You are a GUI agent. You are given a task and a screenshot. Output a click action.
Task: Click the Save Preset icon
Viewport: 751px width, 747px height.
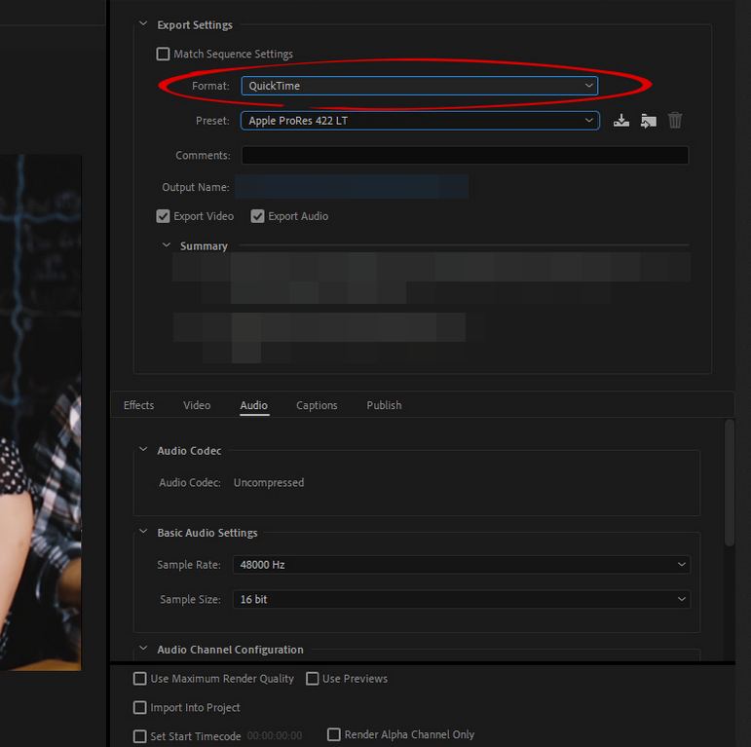(621, 121)
